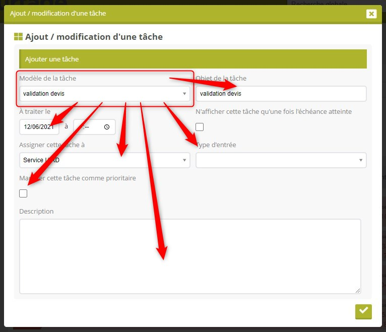Click the date field showing 12/06/2021
Viewport: 386px width, 332px height.
(x=39, y=127)
